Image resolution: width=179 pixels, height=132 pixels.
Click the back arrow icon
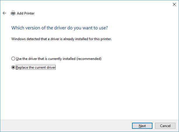[x=4, y=13]
